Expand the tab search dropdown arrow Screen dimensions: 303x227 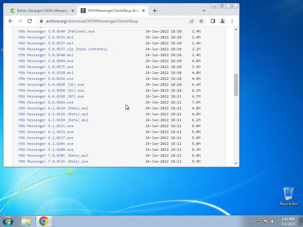coord(204,11)
